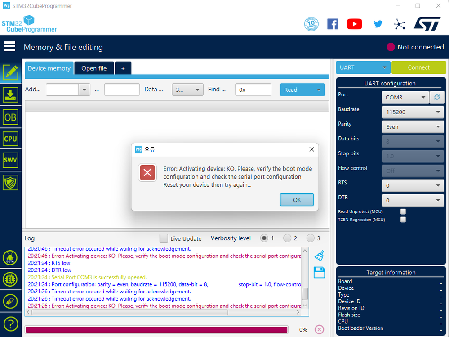
Task: Click the eraser full chip erase icon
Action: click(10, 301)
